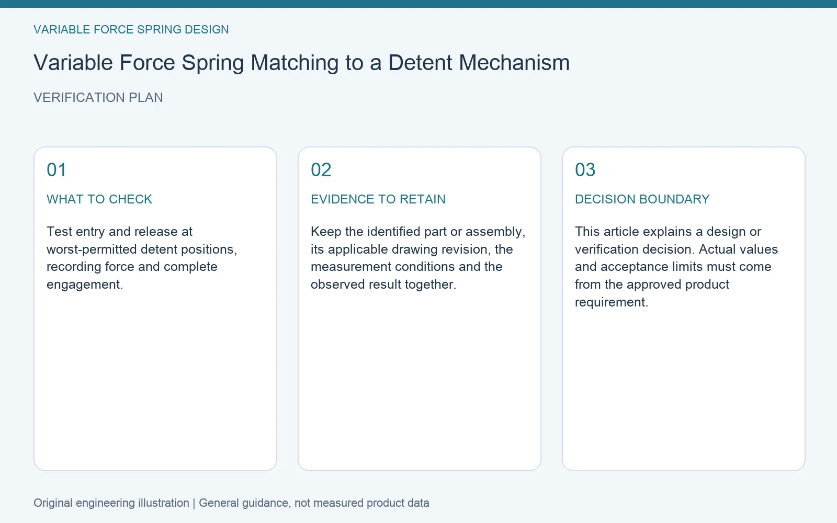Select the 'EVIDENCE TO RETAIN' heading
The height and width of the screenshot is (523, 837).
(378, 199)
